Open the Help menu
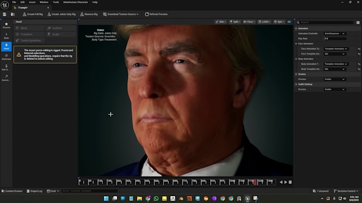This screenshot has height=203, width=362. [95, 2]
